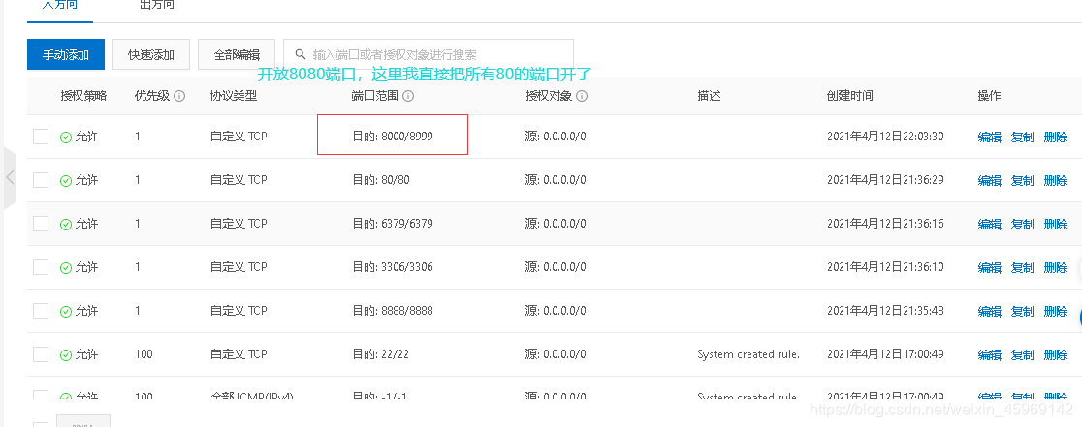Click the 描述 column header
This screenshot has width=1082, height=427.
pos(709,96)
